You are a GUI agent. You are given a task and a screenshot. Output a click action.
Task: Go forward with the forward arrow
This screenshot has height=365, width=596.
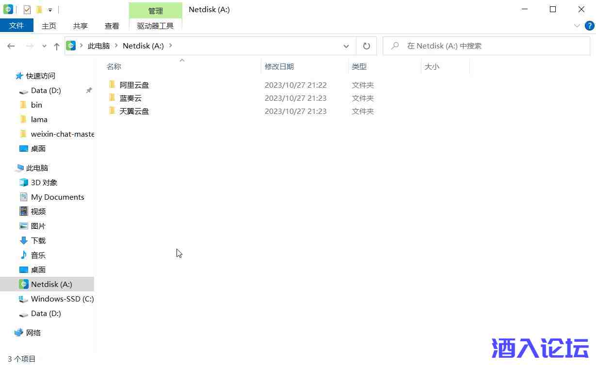pos(30,46)
